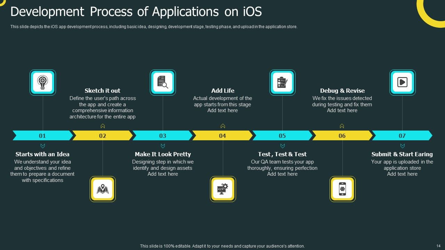The height and width of the screenshot is (250, 445).
Task: Select the 'Sketch it out' heading
Action: point(103,91)
